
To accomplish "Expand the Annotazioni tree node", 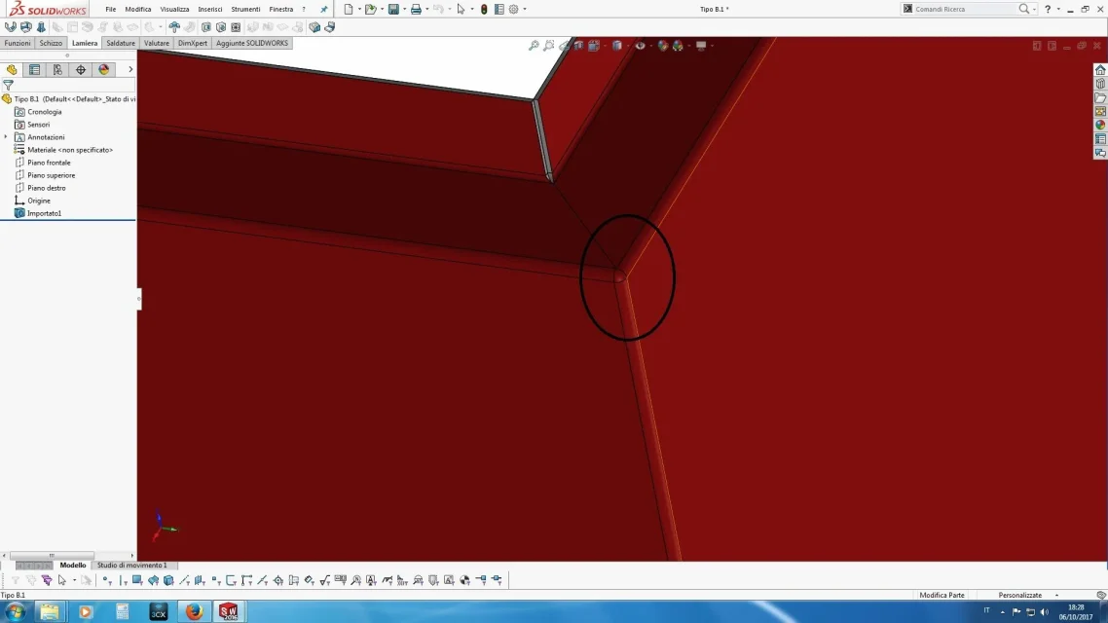I will click(x=7, y=137).
